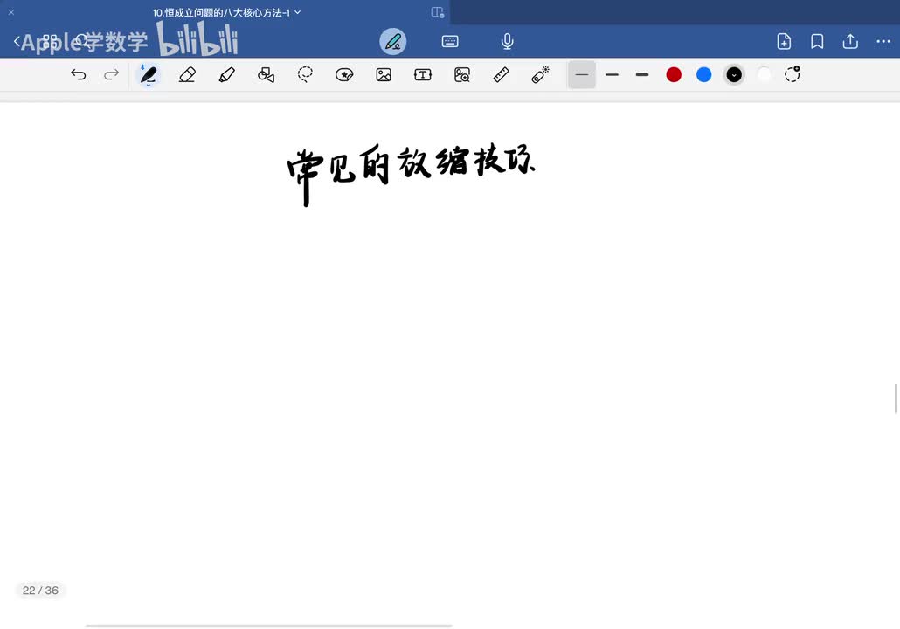The width and height of the screenshot is (900, 629).
Task: Add a new page
Action: pyautogui.click(x=784, y=41)
